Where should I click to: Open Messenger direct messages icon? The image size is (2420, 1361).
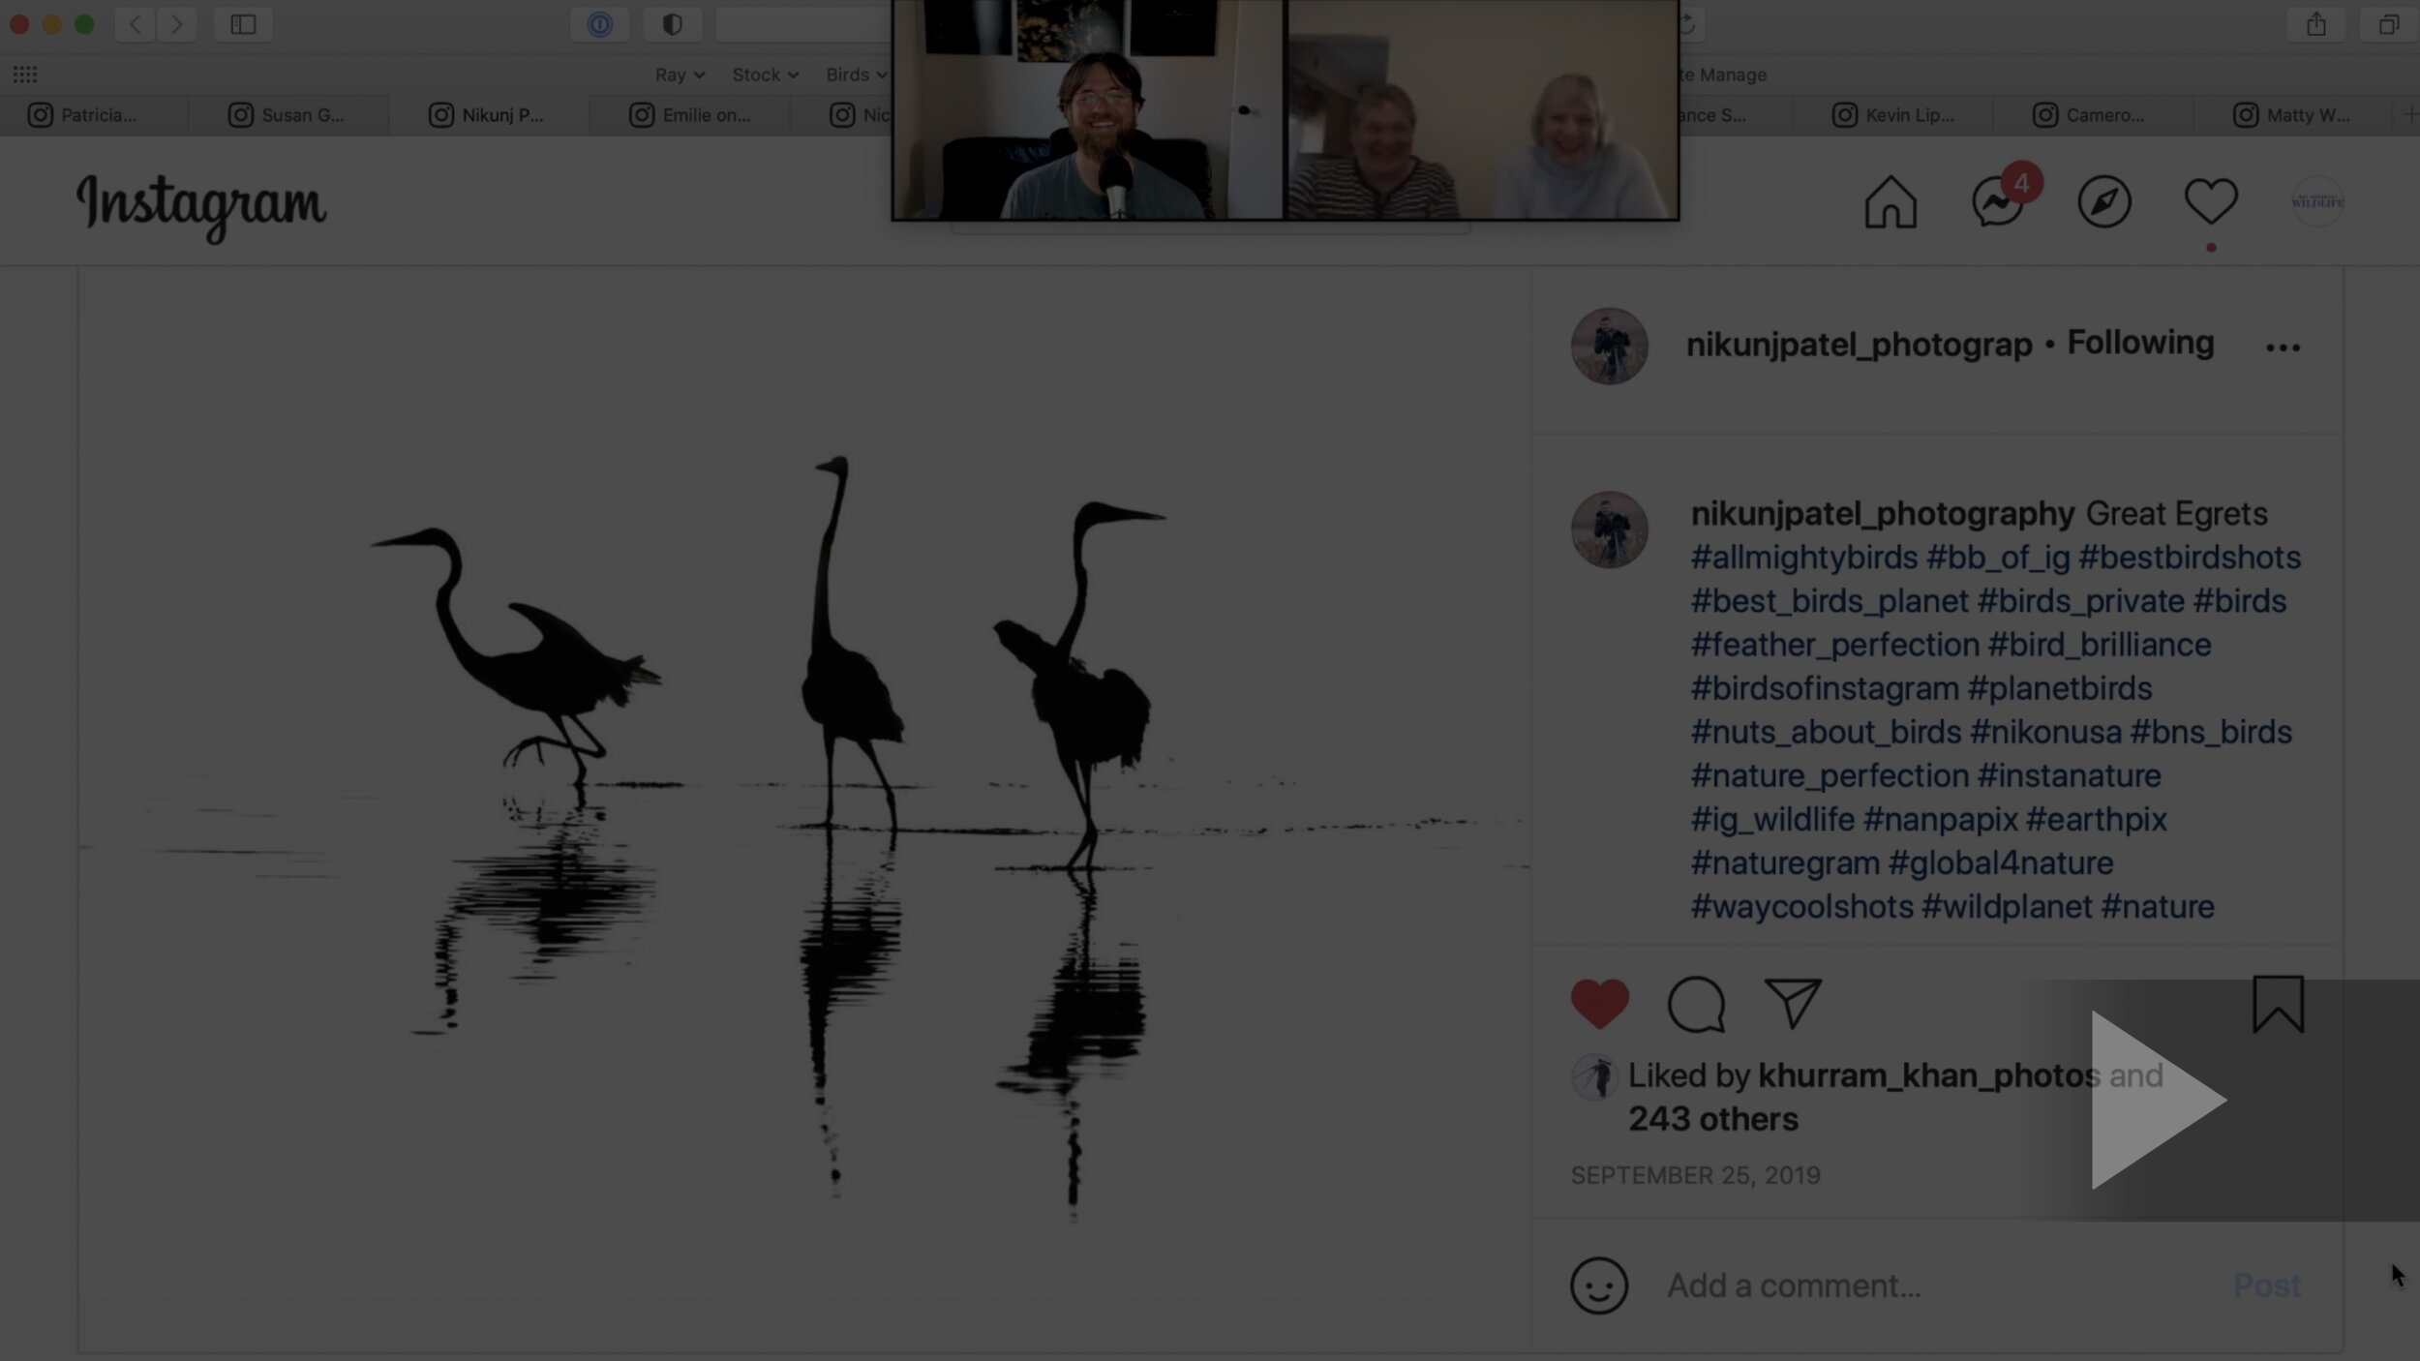click(1998, 202)
